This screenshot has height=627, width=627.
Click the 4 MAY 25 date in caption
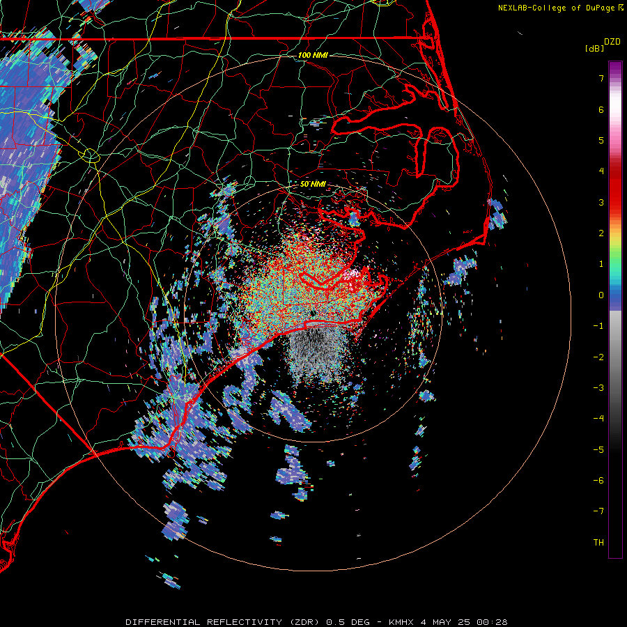click(x=447, y=622)
